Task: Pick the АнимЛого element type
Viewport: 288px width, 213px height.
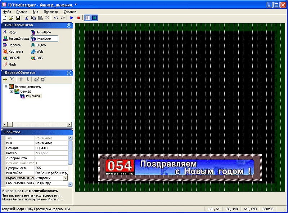Action: pyautogui.click(x=41, y=32)
